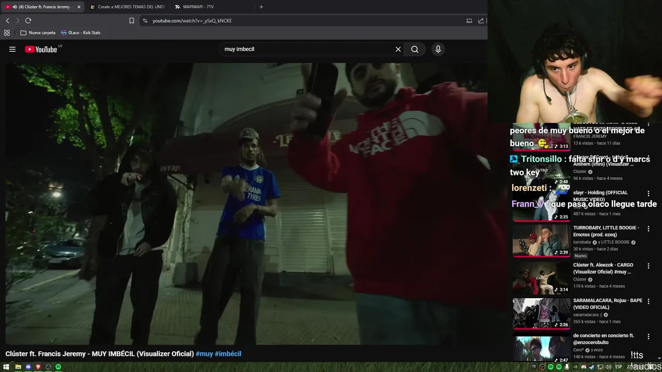Open TURROBABY, LITTLE BOOGIE - Emotes title
The image size is (662, 372).
[x=606, y=231]
